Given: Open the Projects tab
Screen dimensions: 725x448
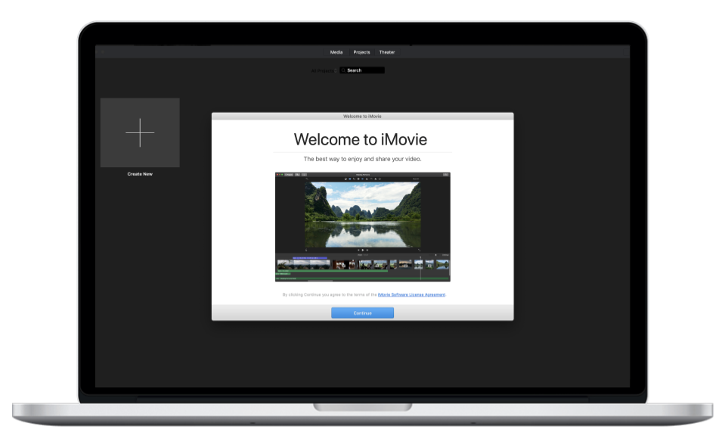Looking at the screenshot, I should click(x=361, y=52).
